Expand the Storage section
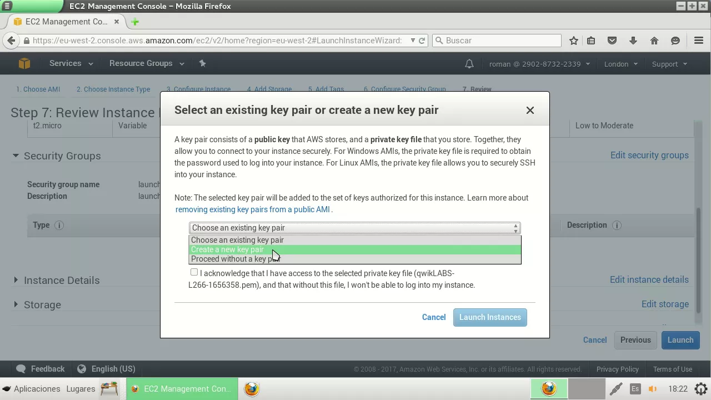The width and height of the screenshot is (711, 400). [x=16, y=304]
